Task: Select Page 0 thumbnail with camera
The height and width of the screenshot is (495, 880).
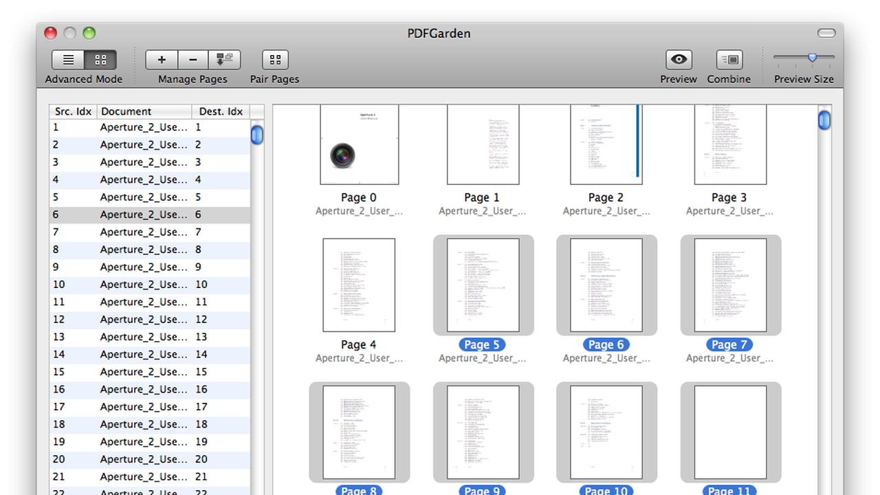Action: (x=360, y=144)
